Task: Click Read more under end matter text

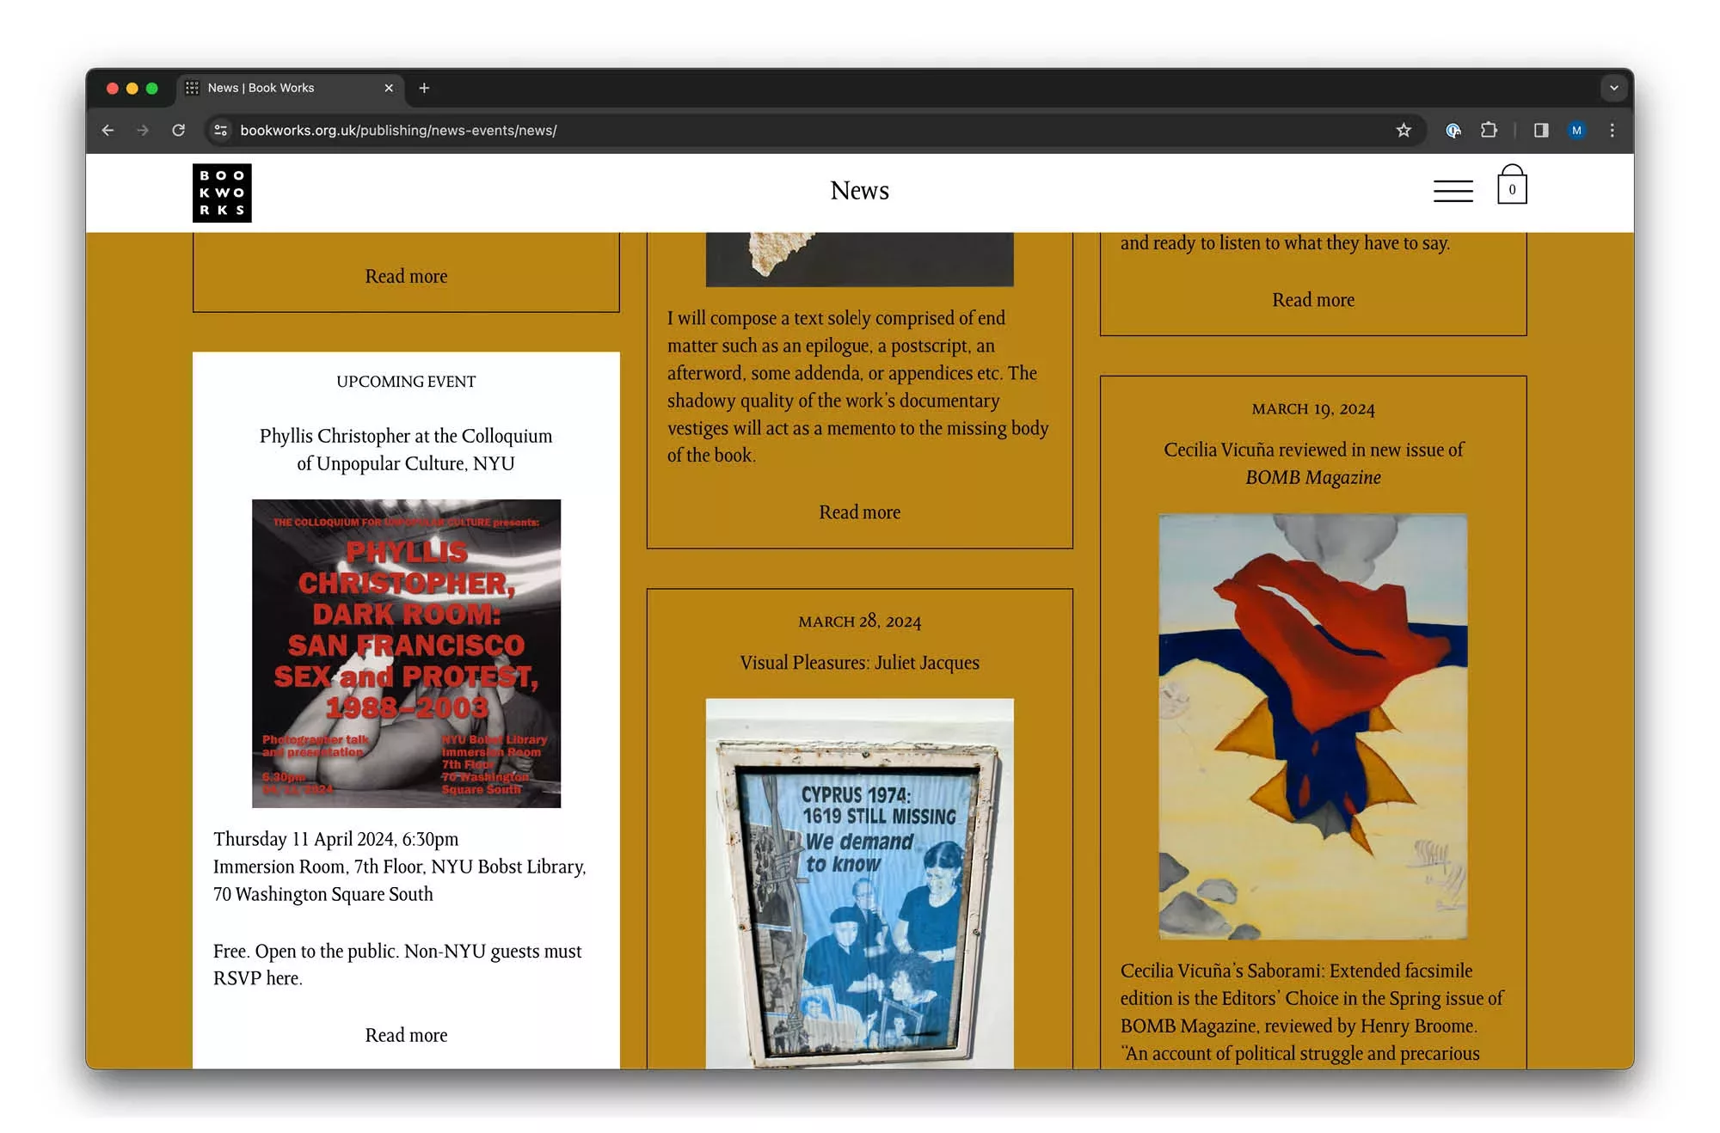Action: point(859,512)
